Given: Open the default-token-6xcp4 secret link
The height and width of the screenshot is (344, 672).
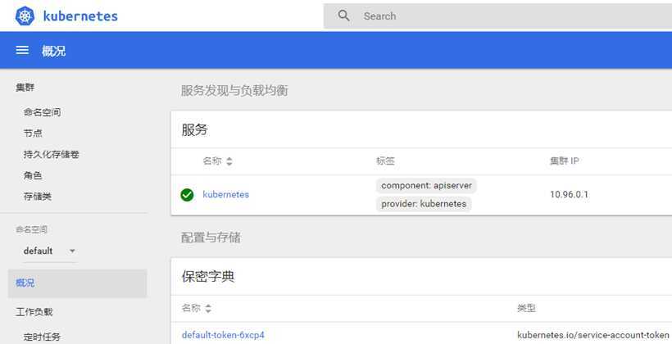Looking at the screenshot, I should point(223,335).
